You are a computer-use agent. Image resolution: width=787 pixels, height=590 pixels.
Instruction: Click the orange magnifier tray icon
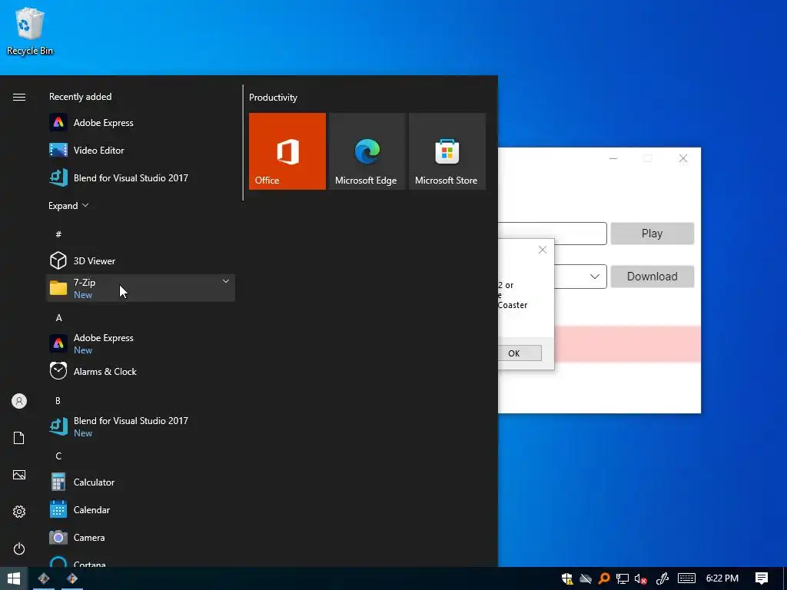(604, 578)
